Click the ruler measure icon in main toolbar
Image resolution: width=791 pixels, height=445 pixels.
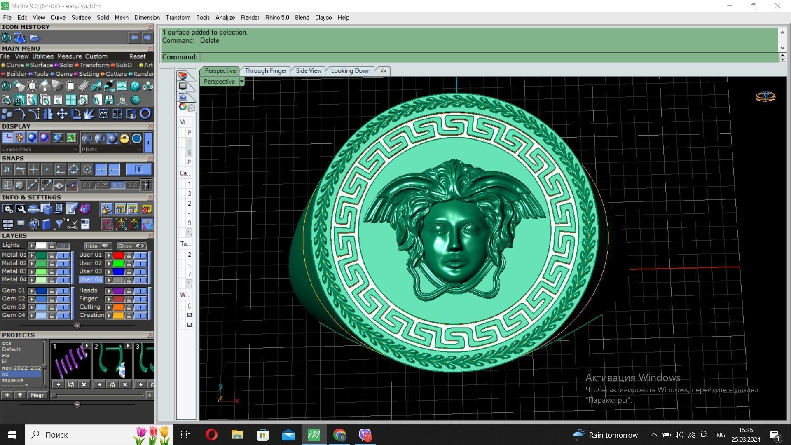coord(84,86)
